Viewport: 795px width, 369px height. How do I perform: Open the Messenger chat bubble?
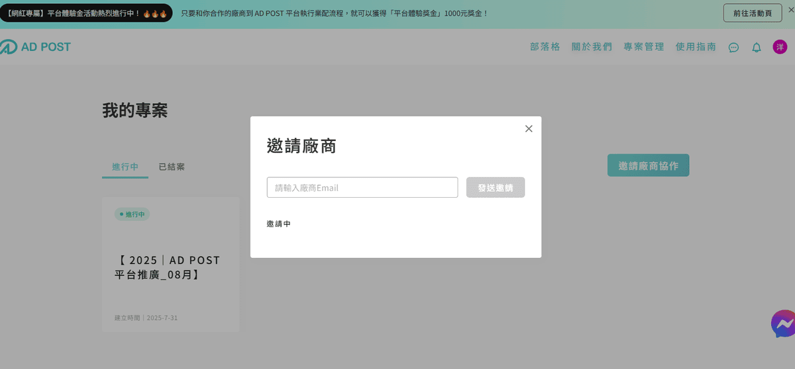pyautogui.click(x=783, y=324)
